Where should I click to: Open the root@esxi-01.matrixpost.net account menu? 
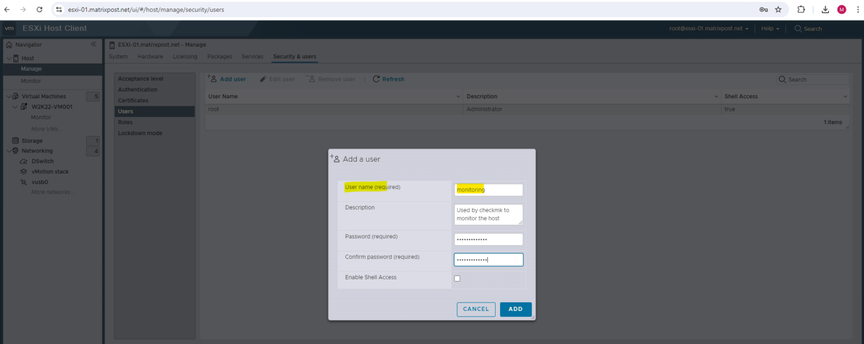tap(708, 28)
